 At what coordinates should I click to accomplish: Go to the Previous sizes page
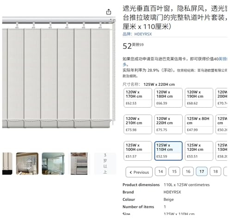pyautogui.click(x=139, y=172)
